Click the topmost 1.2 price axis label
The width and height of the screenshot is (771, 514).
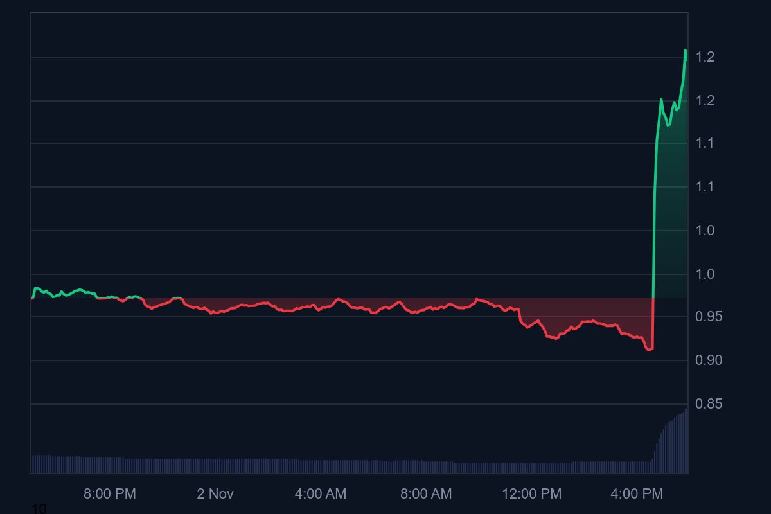[x=705, y=57]
